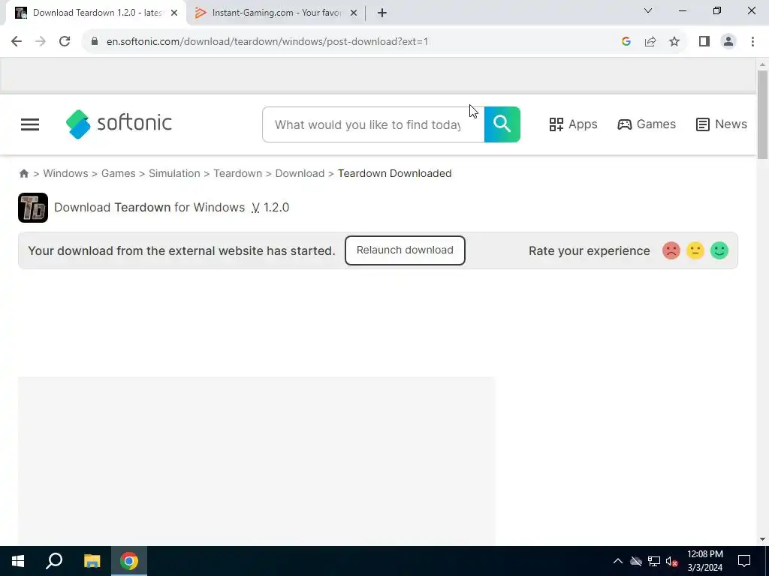Open the notification center icon
Viewport: 769px width, 576px height.
pos(744,561)
